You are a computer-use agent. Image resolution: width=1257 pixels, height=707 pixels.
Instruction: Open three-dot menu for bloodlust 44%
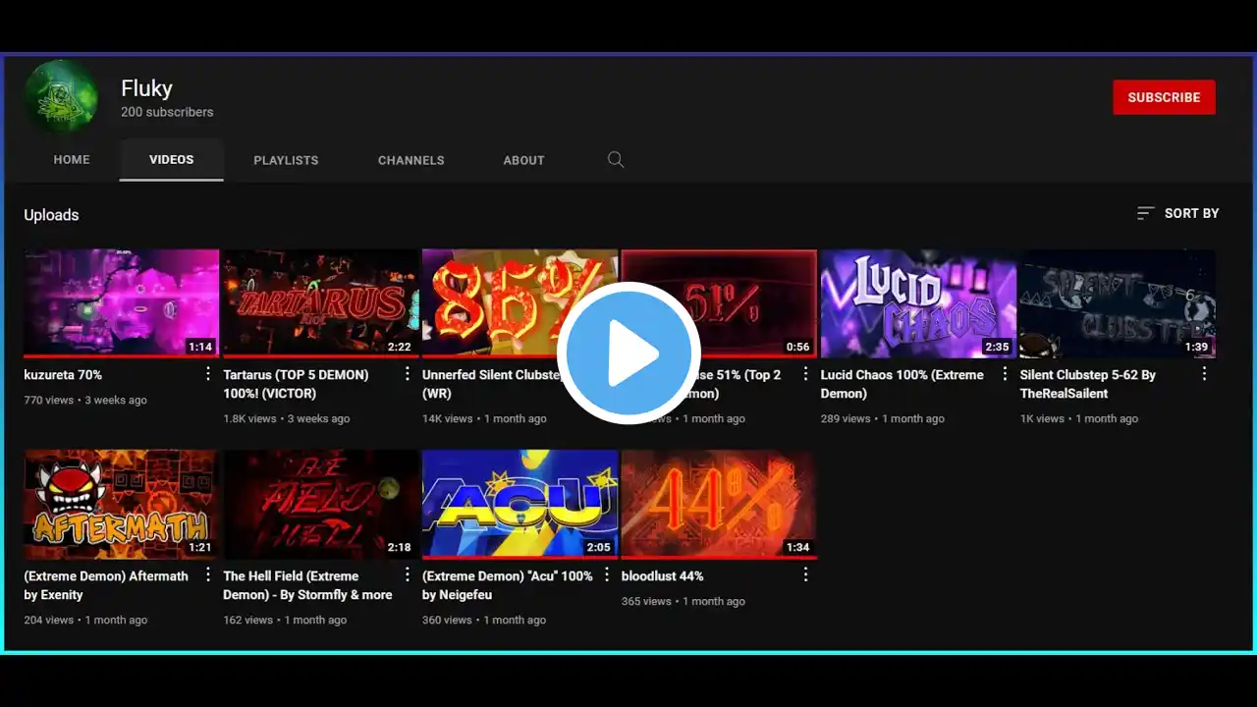click(x=805, y=575)
